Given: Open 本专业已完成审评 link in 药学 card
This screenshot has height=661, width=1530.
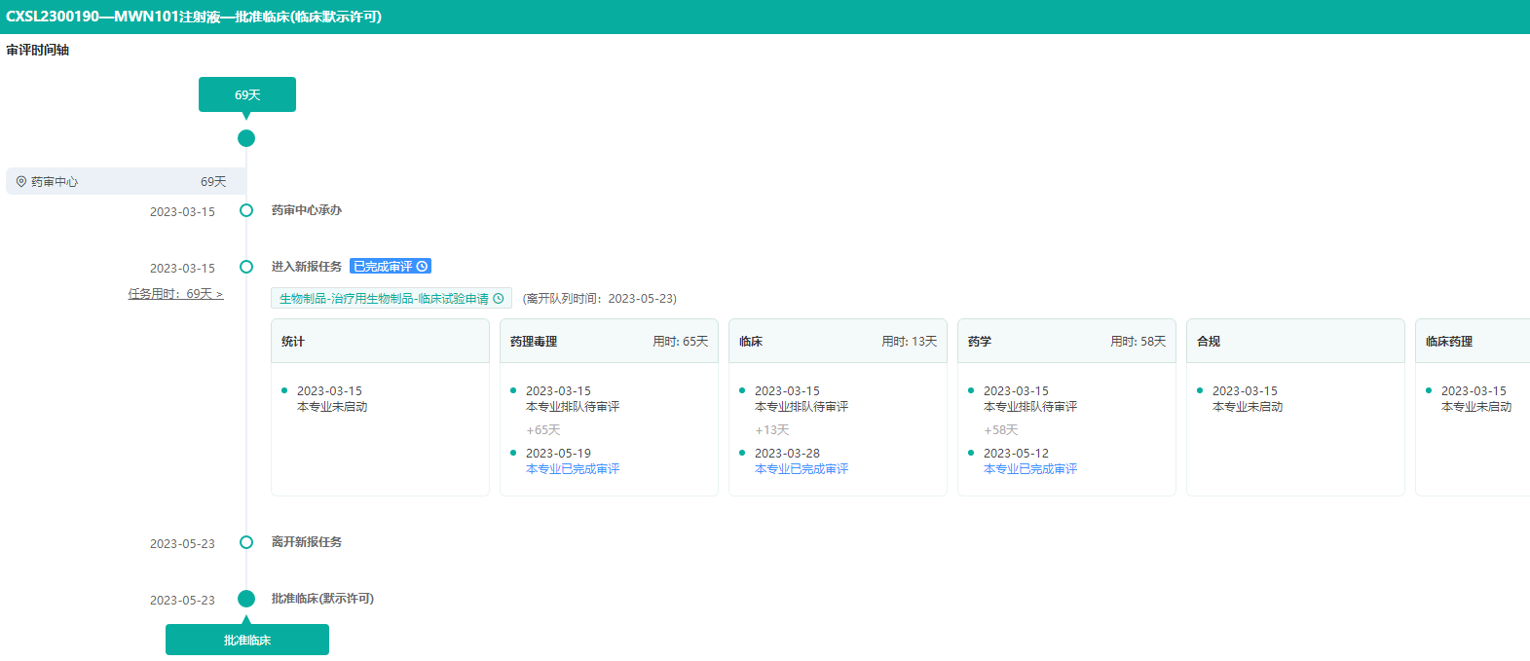Looking at the screenshot, I should (x=1030, y=469).
